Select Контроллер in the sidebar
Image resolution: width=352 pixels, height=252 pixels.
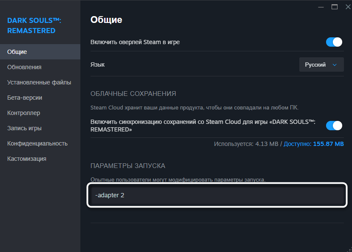[x=24, y=113]
